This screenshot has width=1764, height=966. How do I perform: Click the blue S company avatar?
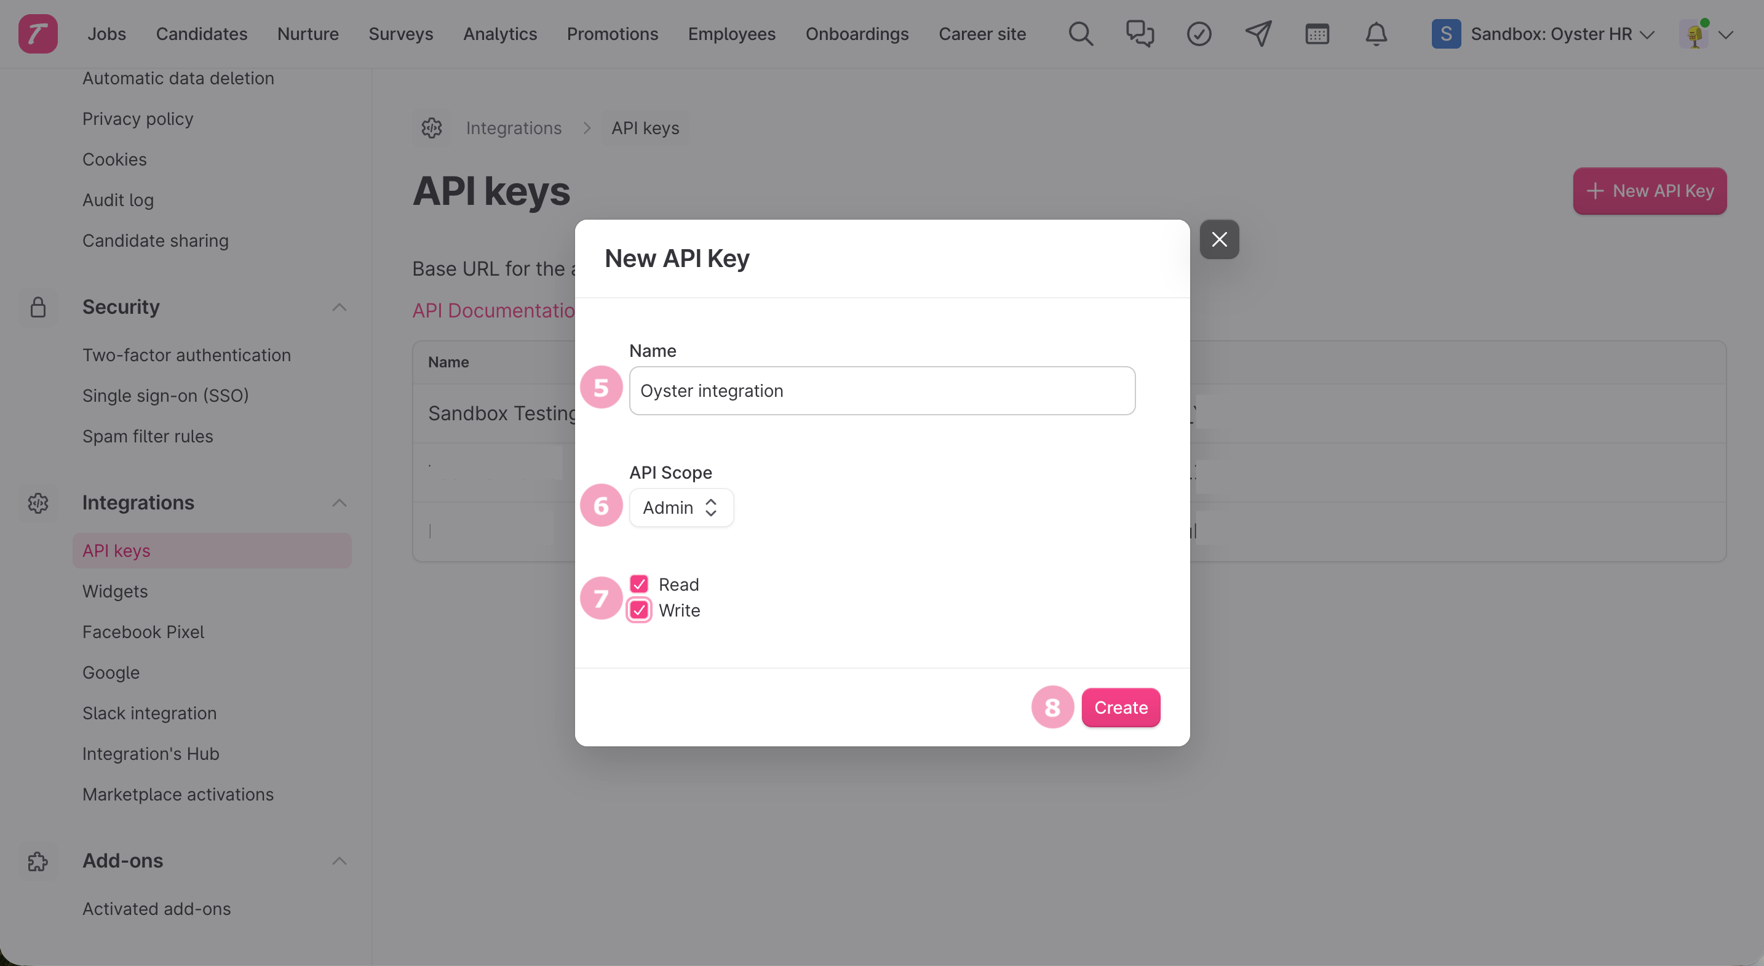(x=1445, y=34)
